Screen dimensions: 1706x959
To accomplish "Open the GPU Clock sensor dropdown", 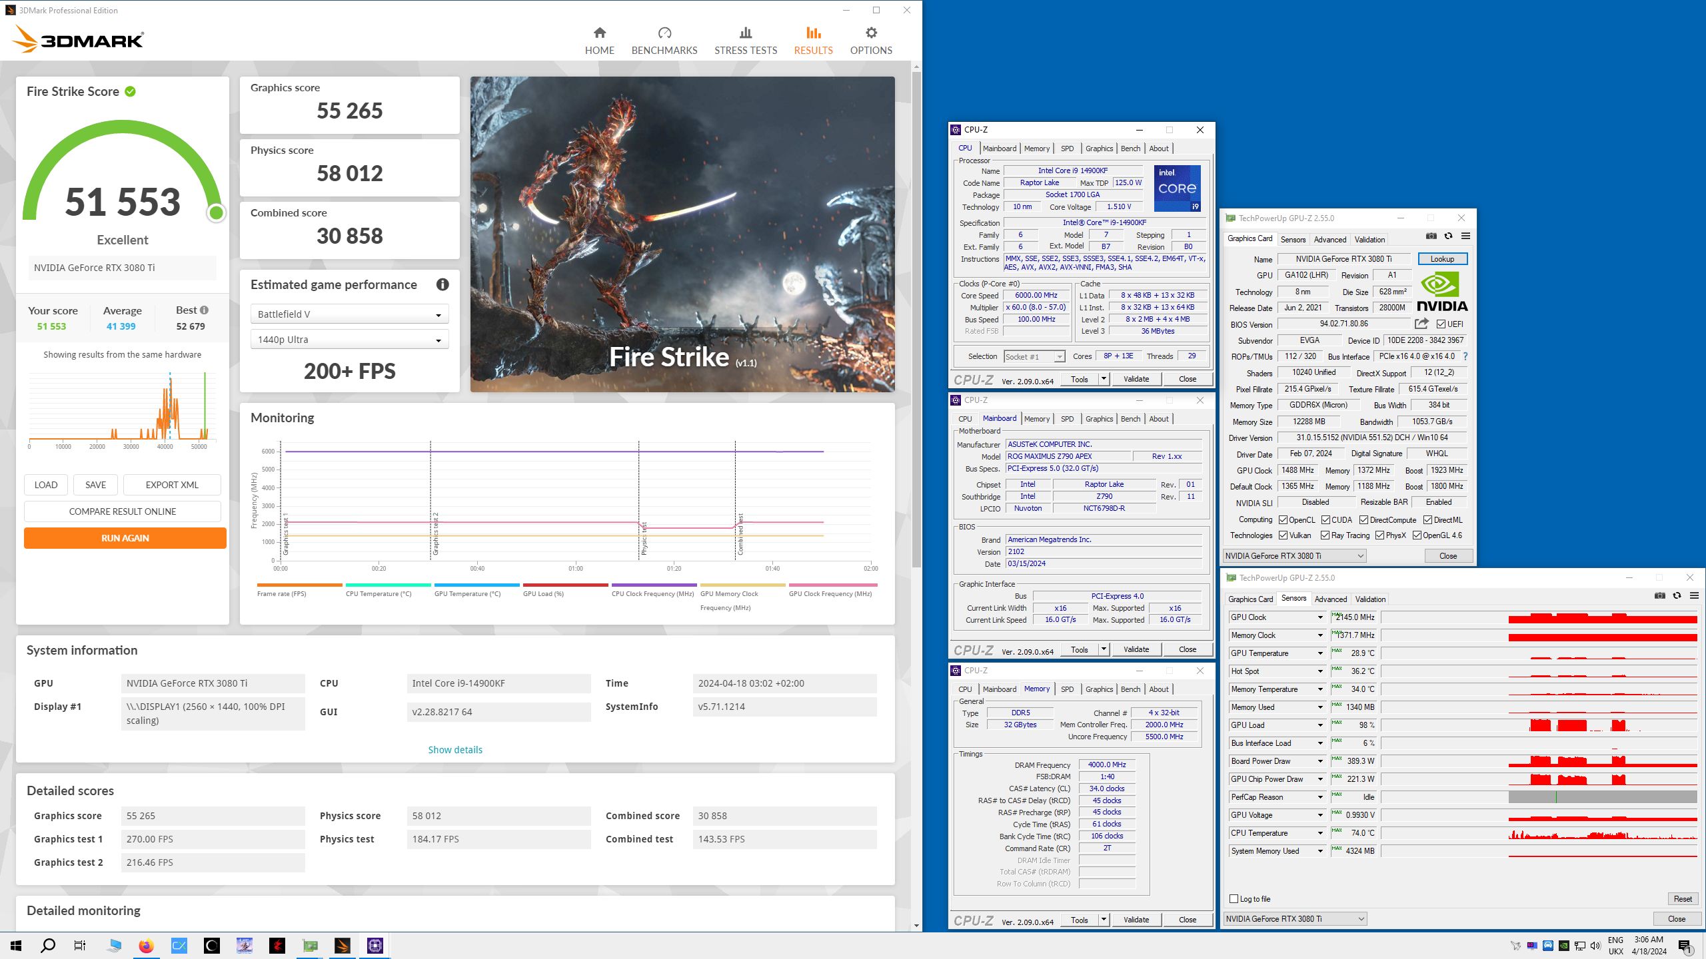I will 1319,617.
